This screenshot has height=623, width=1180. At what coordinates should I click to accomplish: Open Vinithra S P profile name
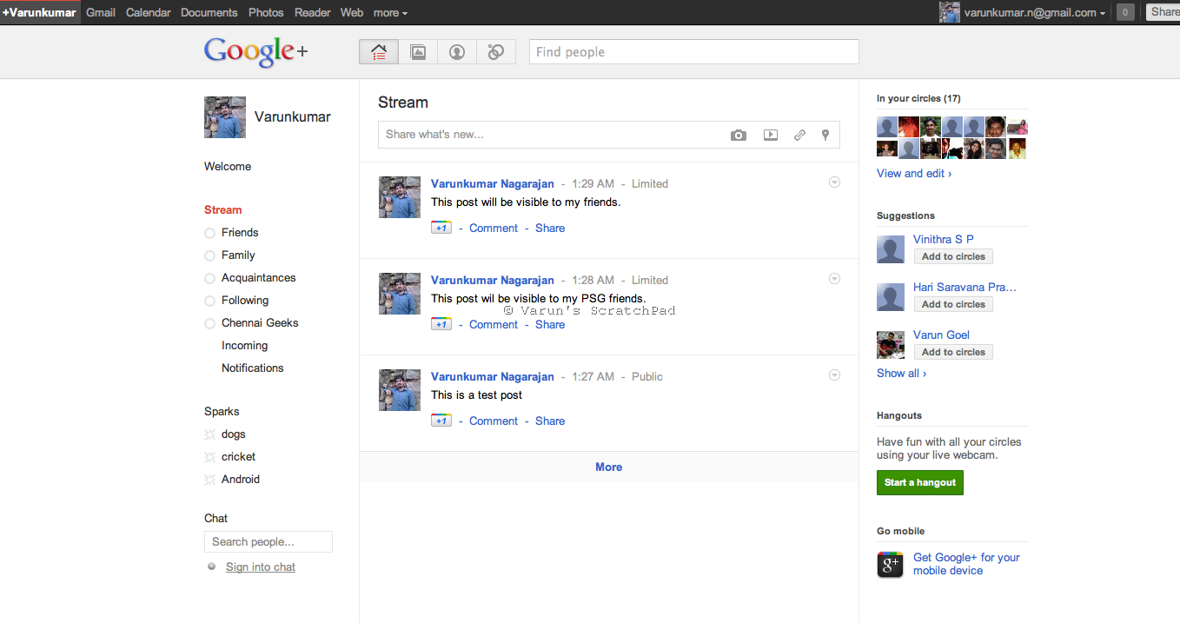coord(944,239)
